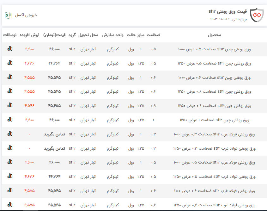Show chart for Foolad Gharb 0.5 width 1000

click(x=10, y=162)
